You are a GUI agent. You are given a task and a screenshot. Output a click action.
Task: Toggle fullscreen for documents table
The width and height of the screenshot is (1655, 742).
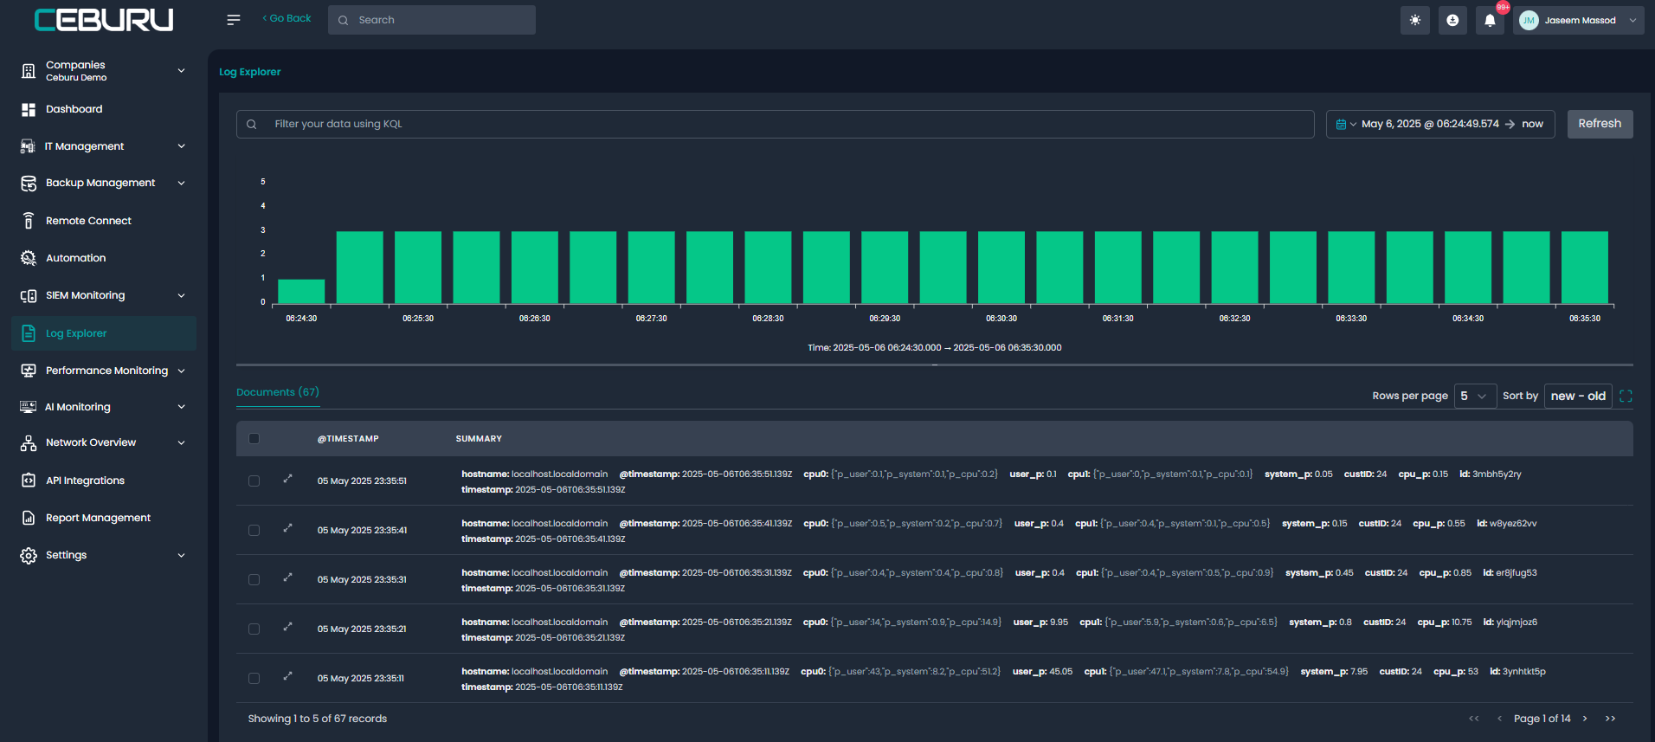pos(1626,396)
